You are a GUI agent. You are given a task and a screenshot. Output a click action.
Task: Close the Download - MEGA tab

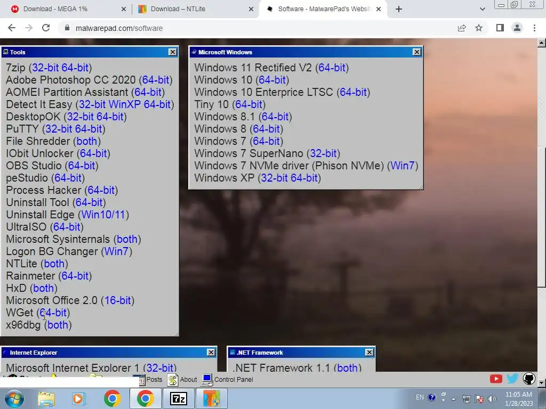124,9
